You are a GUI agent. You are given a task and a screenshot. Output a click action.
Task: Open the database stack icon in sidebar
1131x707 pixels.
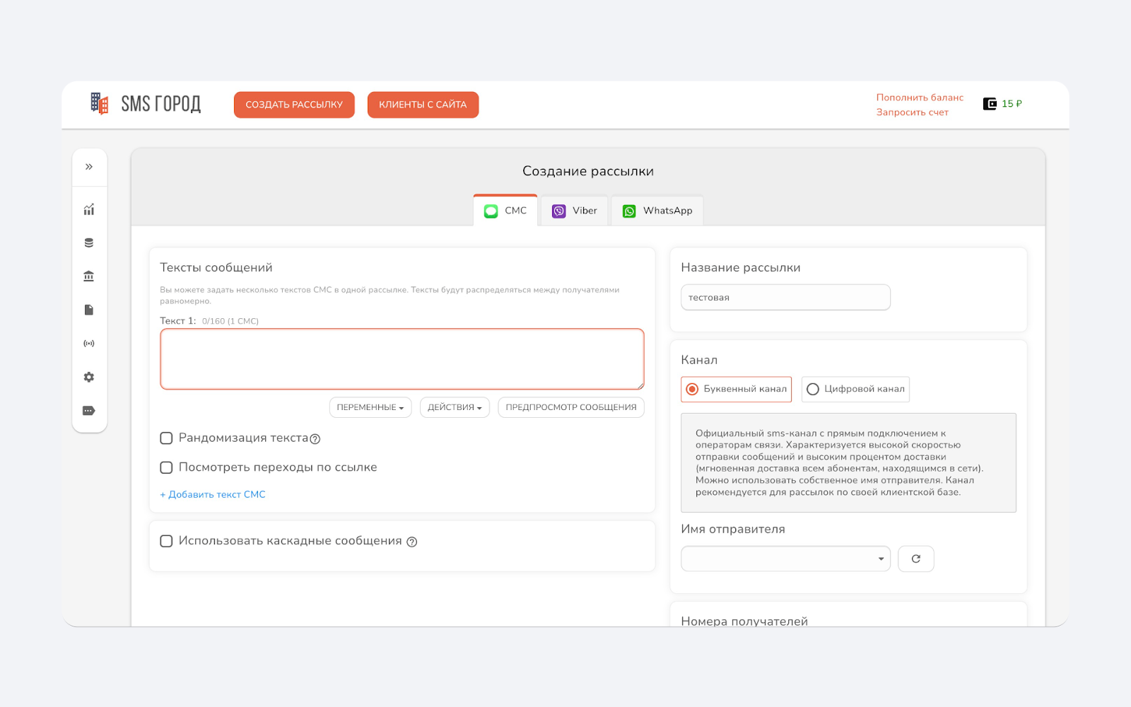(x=89, y=243)
